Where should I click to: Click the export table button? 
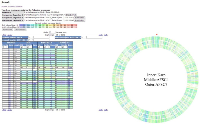(7, 29)
